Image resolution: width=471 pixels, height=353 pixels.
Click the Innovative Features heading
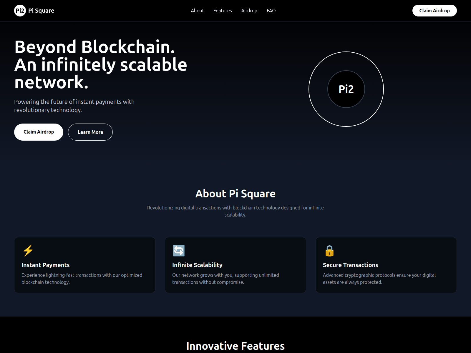pos(235,346)
